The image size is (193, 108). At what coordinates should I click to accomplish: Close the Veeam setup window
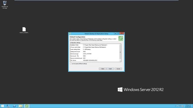[122, 33]
